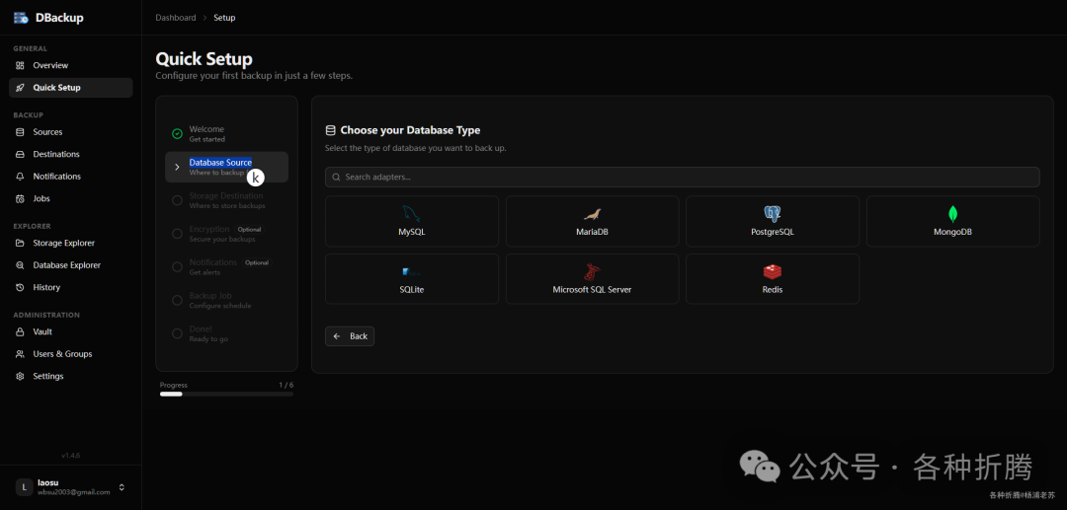This screenshot has width=1067, height=510.
Task: Click the MariaDB seal icon
Action: click(x=592, y=215)
